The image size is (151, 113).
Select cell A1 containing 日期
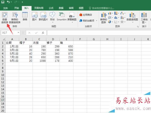click(x=12, y=43)
